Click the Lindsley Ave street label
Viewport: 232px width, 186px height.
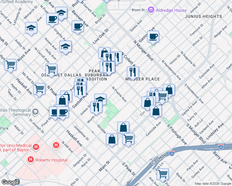pos(215,131)
